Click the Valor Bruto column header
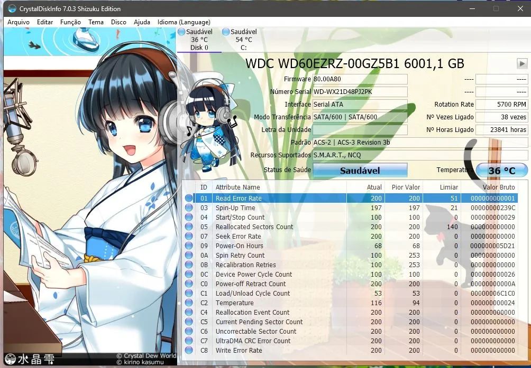Viewport: 531px width, 368px height. pos(489,187)
